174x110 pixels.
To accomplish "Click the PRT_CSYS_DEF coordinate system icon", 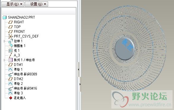I will [11, 36].
